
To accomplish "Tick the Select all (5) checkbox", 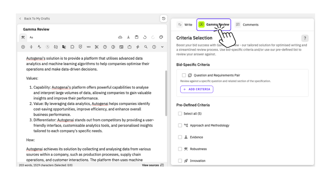I will (x=180, y=113).
